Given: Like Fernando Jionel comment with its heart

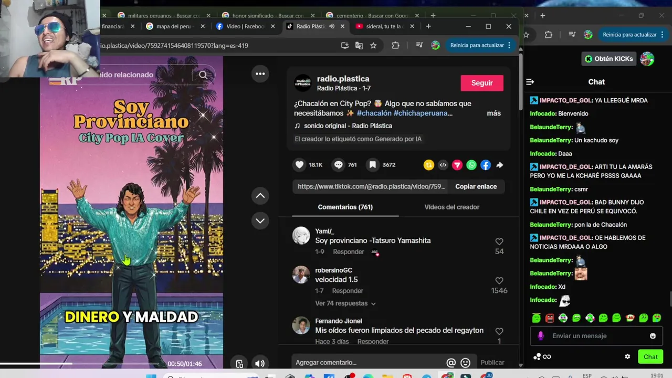Looking at the screenshot, I should click(499, 331).
